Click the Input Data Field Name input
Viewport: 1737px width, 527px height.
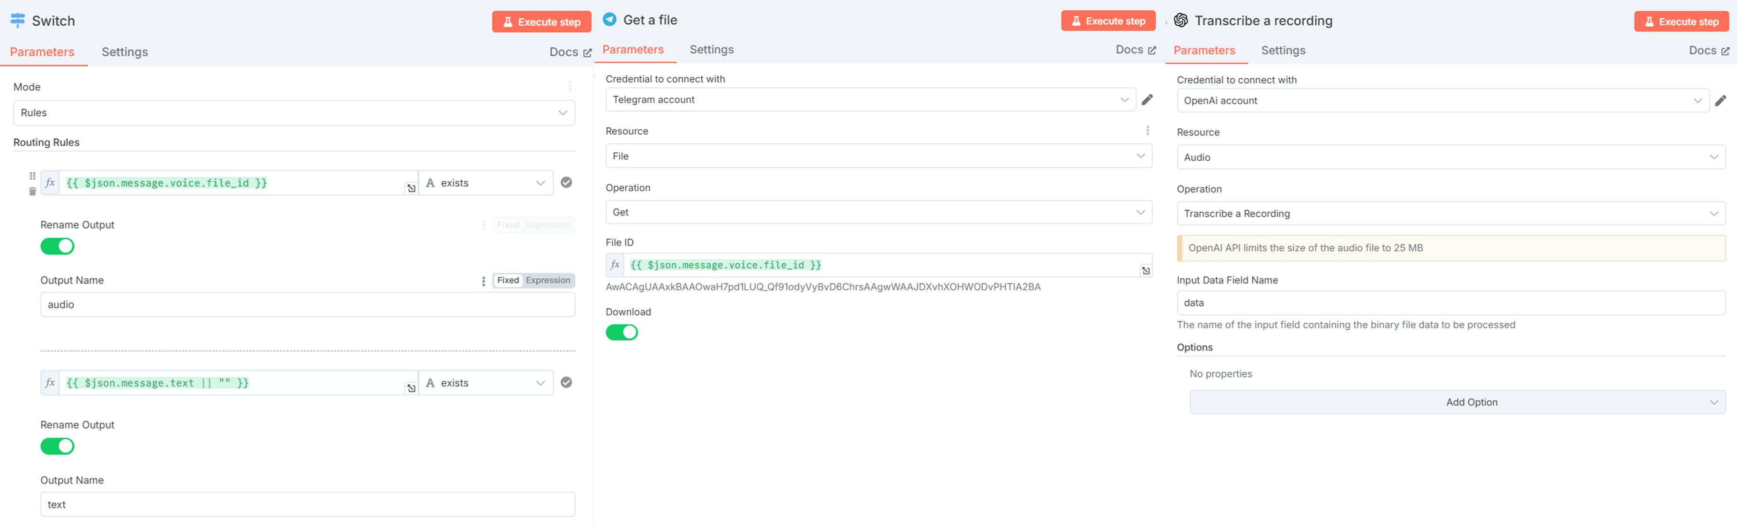point(1450,303)
